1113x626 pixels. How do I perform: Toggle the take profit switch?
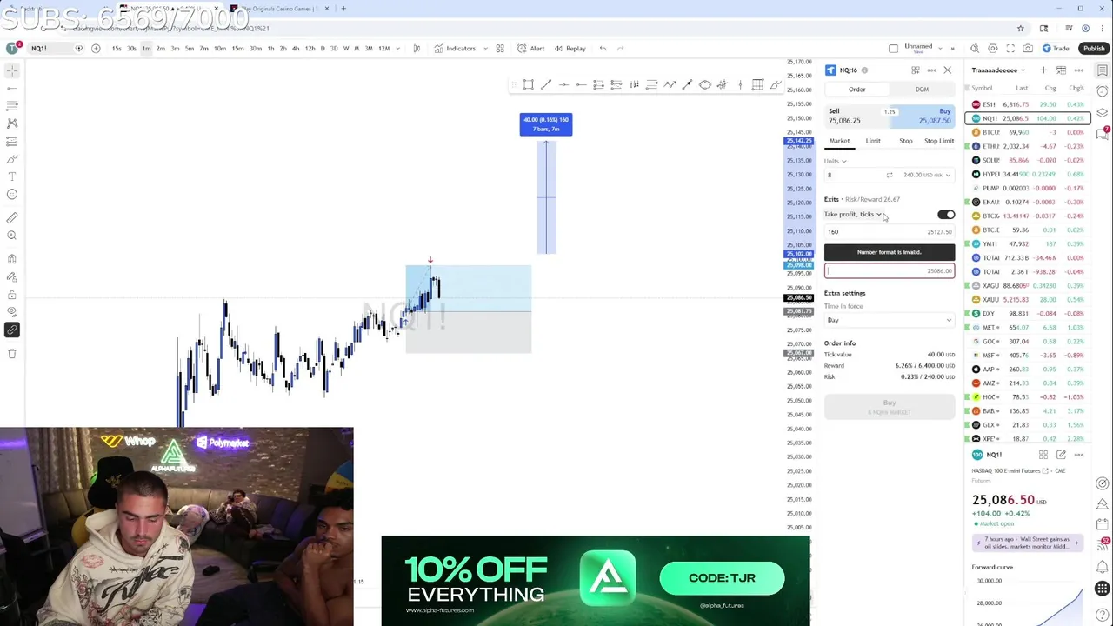(x=946, y=215)
